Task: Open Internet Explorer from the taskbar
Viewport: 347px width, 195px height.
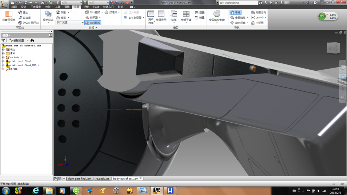Action: (36, 190)
